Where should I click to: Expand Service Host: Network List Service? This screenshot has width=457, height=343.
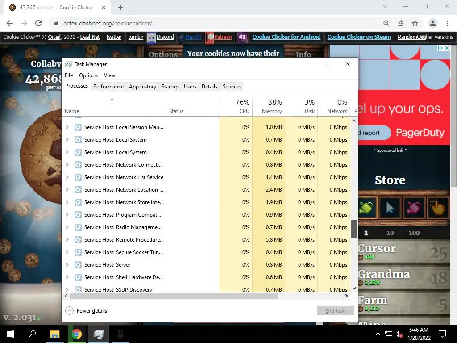tap(67, 177)
